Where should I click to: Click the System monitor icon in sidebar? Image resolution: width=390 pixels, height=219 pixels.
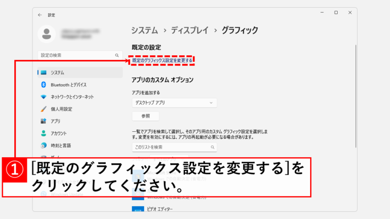pyautogui.click(x=44, y=72)
